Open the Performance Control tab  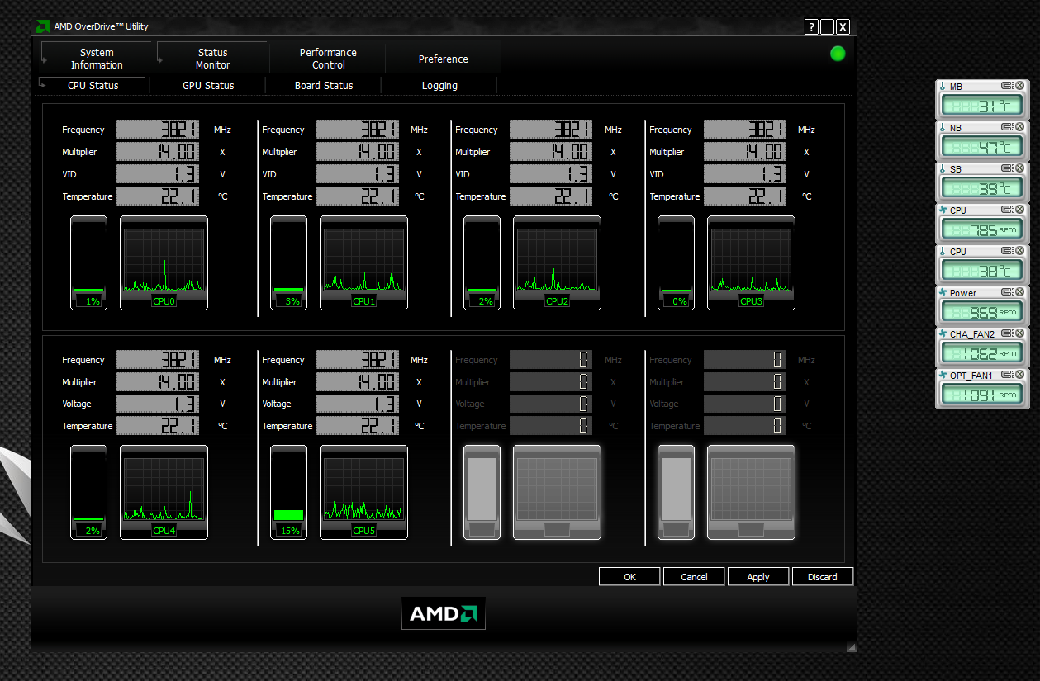[328, 59]
